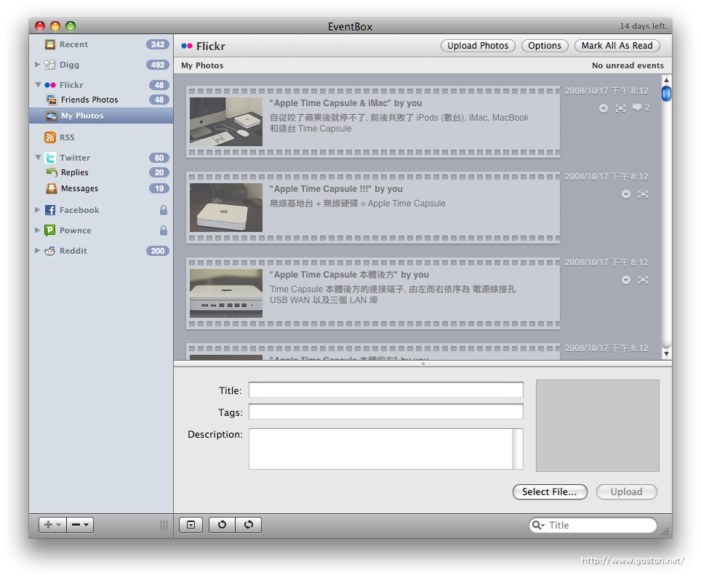701x578 pixels.
Task: Open Twitter Replies
Action: pyautogui.click(x=101, y=172)
